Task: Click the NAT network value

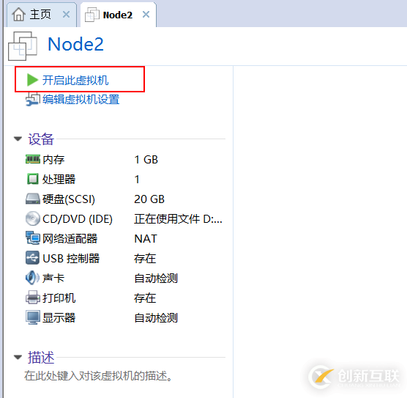Action: (x=146, y=239)
